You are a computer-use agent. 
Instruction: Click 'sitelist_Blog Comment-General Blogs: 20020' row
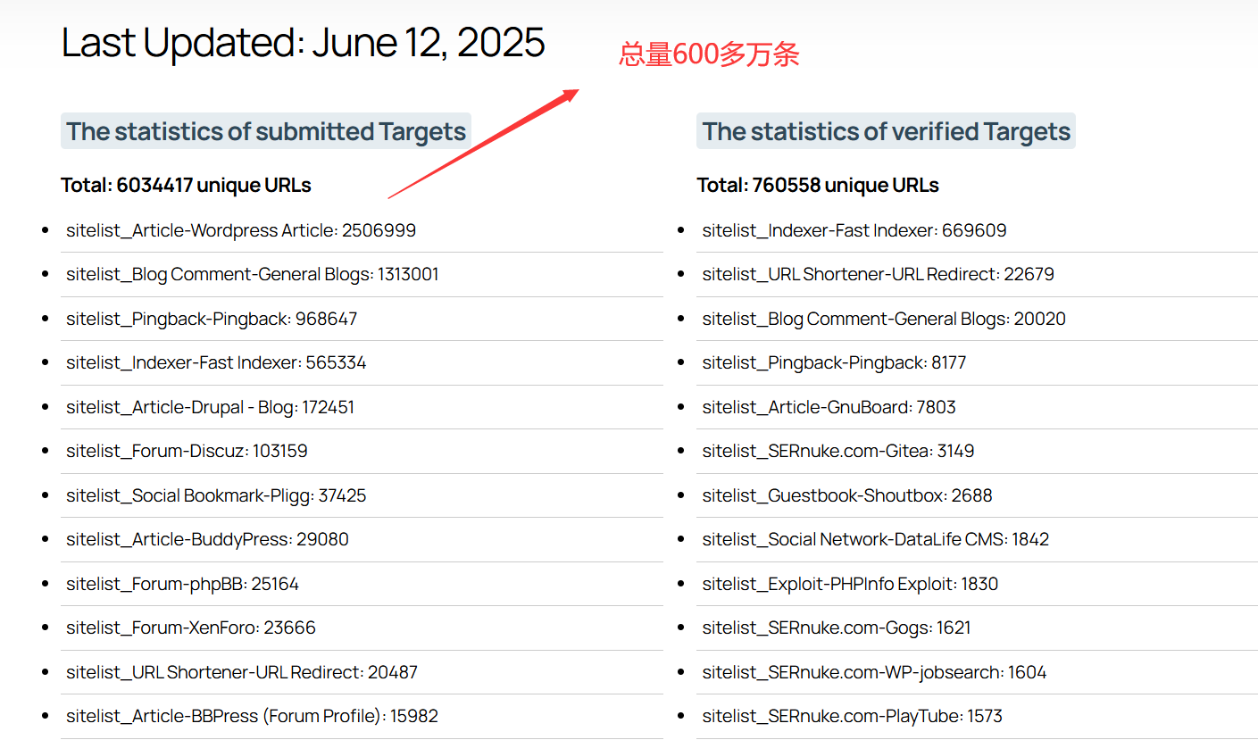977,319
